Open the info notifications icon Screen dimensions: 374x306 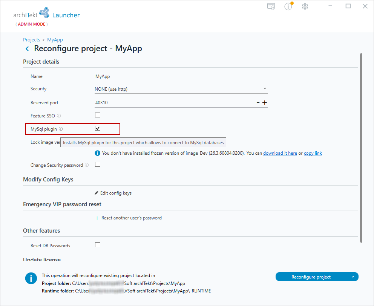[288, 6]
